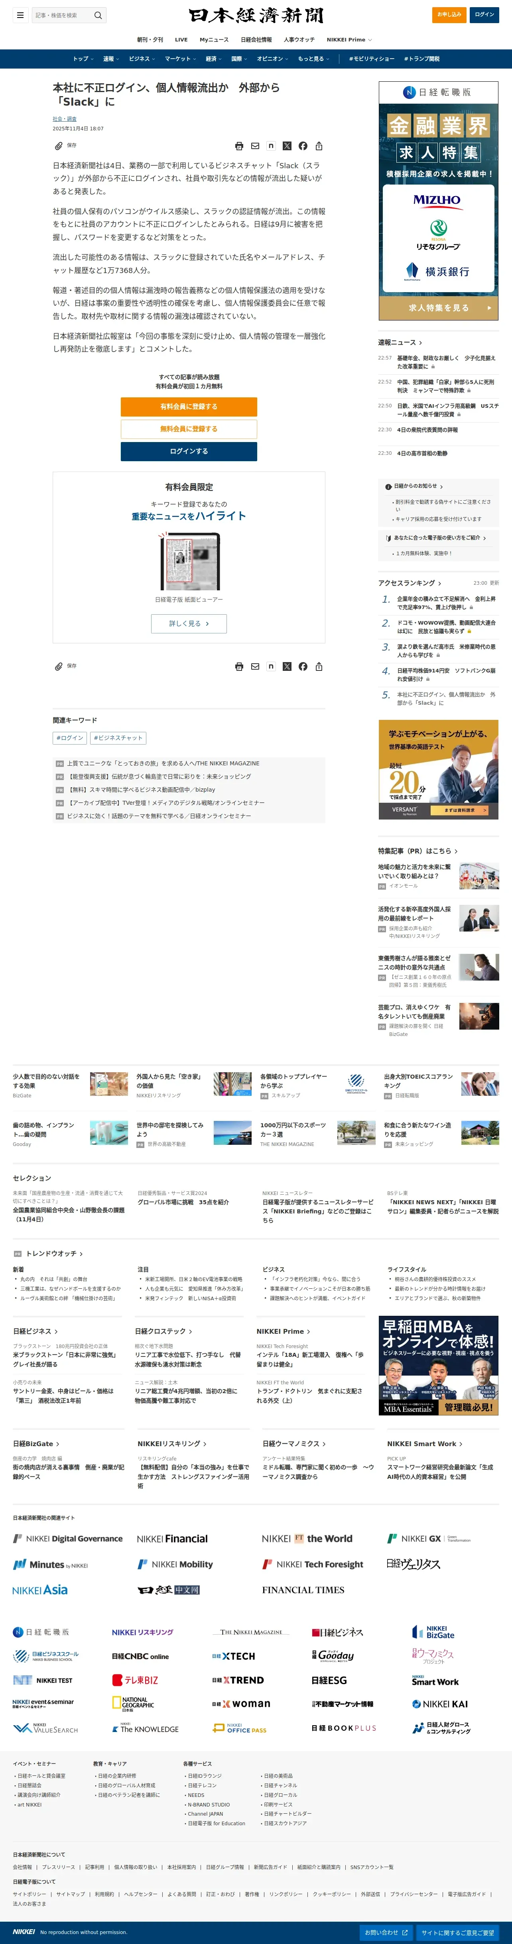Click the 早稲田MBA online ad banner
Viewport: 512px width, 1944px height.
pos(439,1366)
